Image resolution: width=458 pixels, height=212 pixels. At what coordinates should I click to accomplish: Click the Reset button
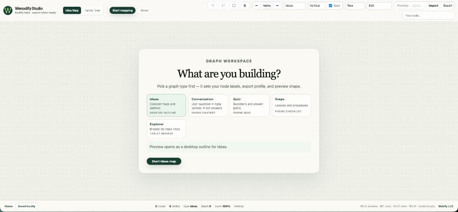pos(144,10)
